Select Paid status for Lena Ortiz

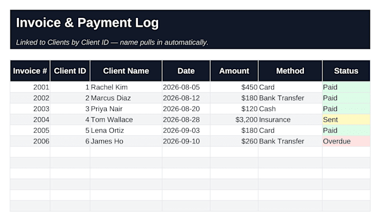[346, 131]
